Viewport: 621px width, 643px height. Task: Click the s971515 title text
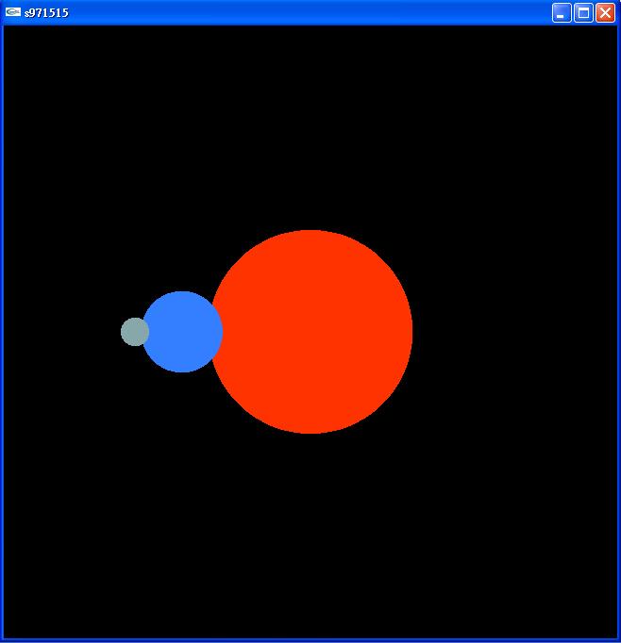46,12
